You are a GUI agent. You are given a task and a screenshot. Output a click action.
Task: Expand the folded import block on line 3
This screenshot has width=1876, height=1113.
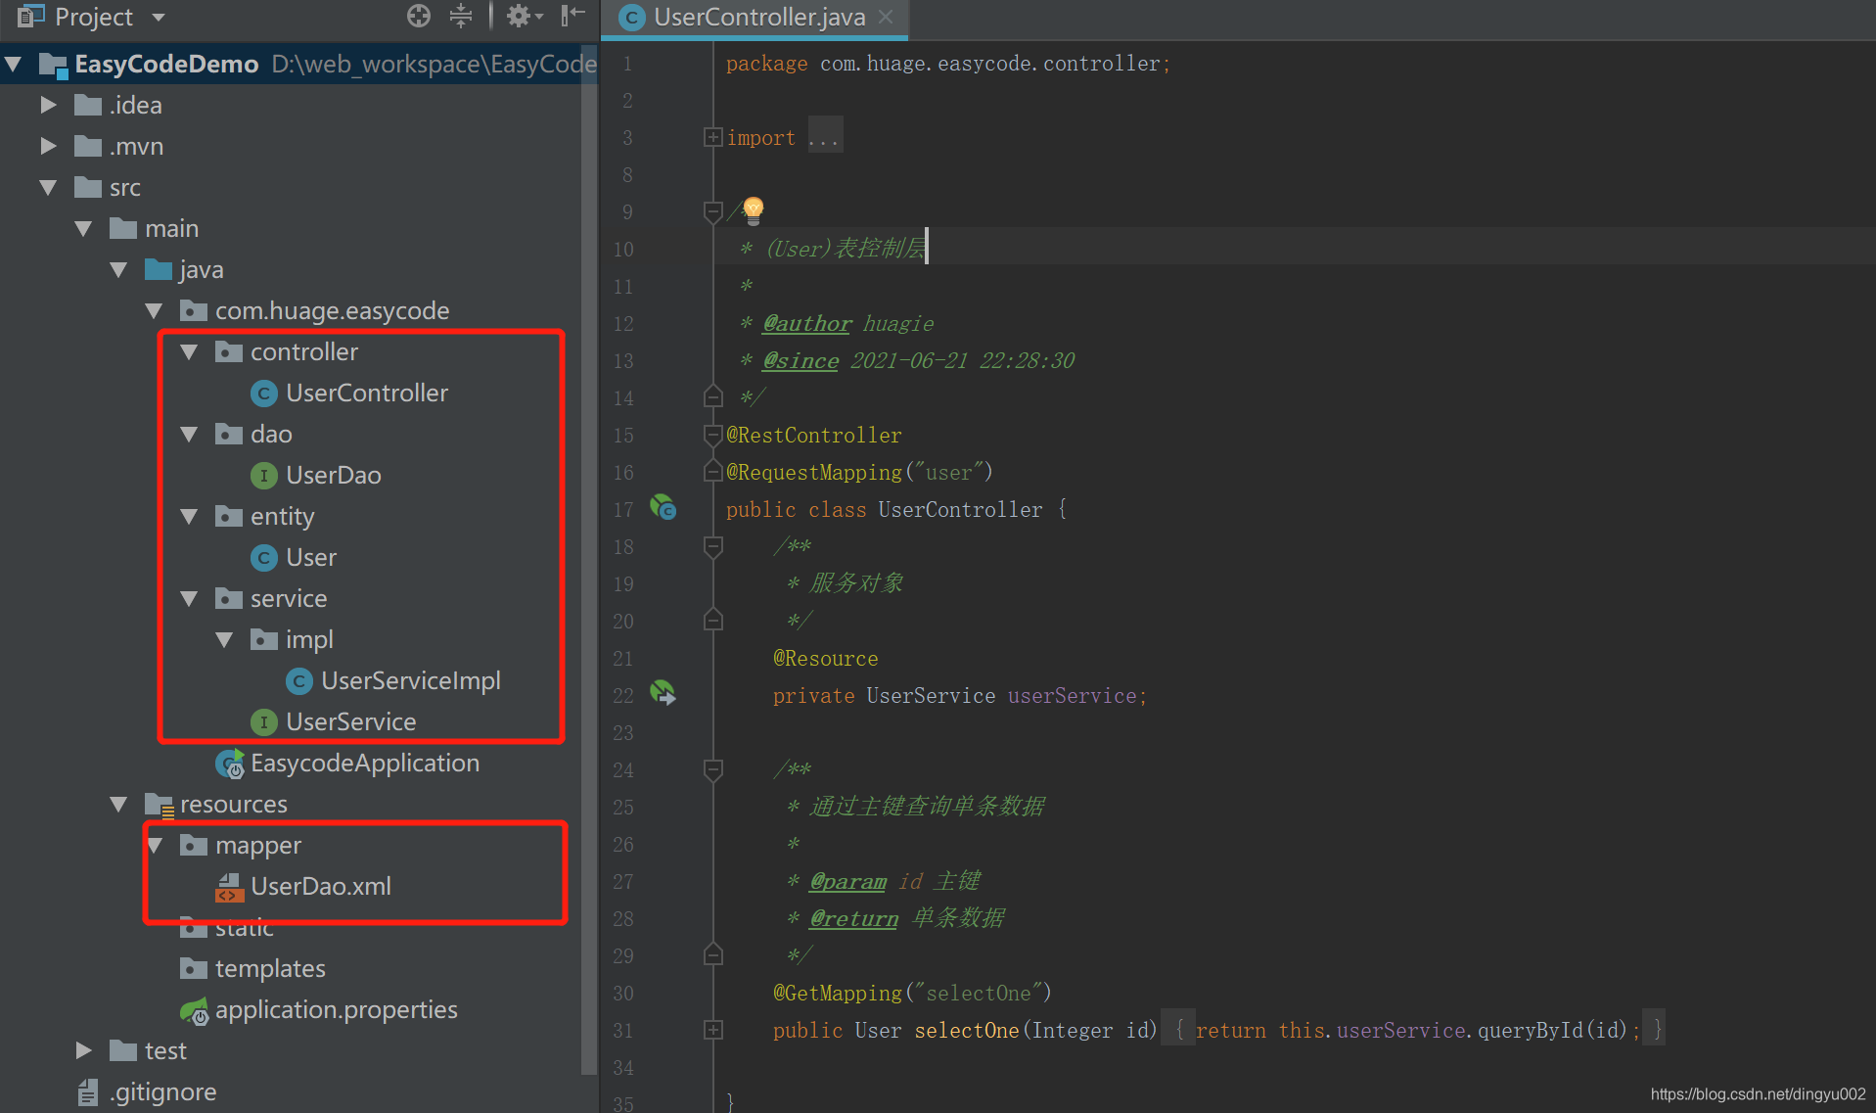point(712,137)
